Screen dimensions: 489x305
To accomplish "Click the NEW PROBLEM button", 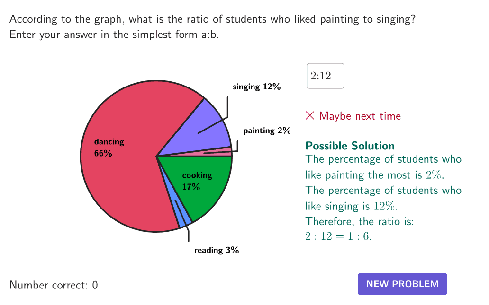I will pos(402,284).
